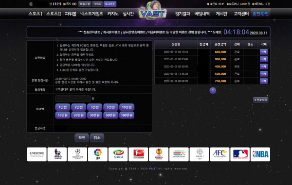Open the NBA logo
The image size is (292, 185).
click(x=260, y=154)
